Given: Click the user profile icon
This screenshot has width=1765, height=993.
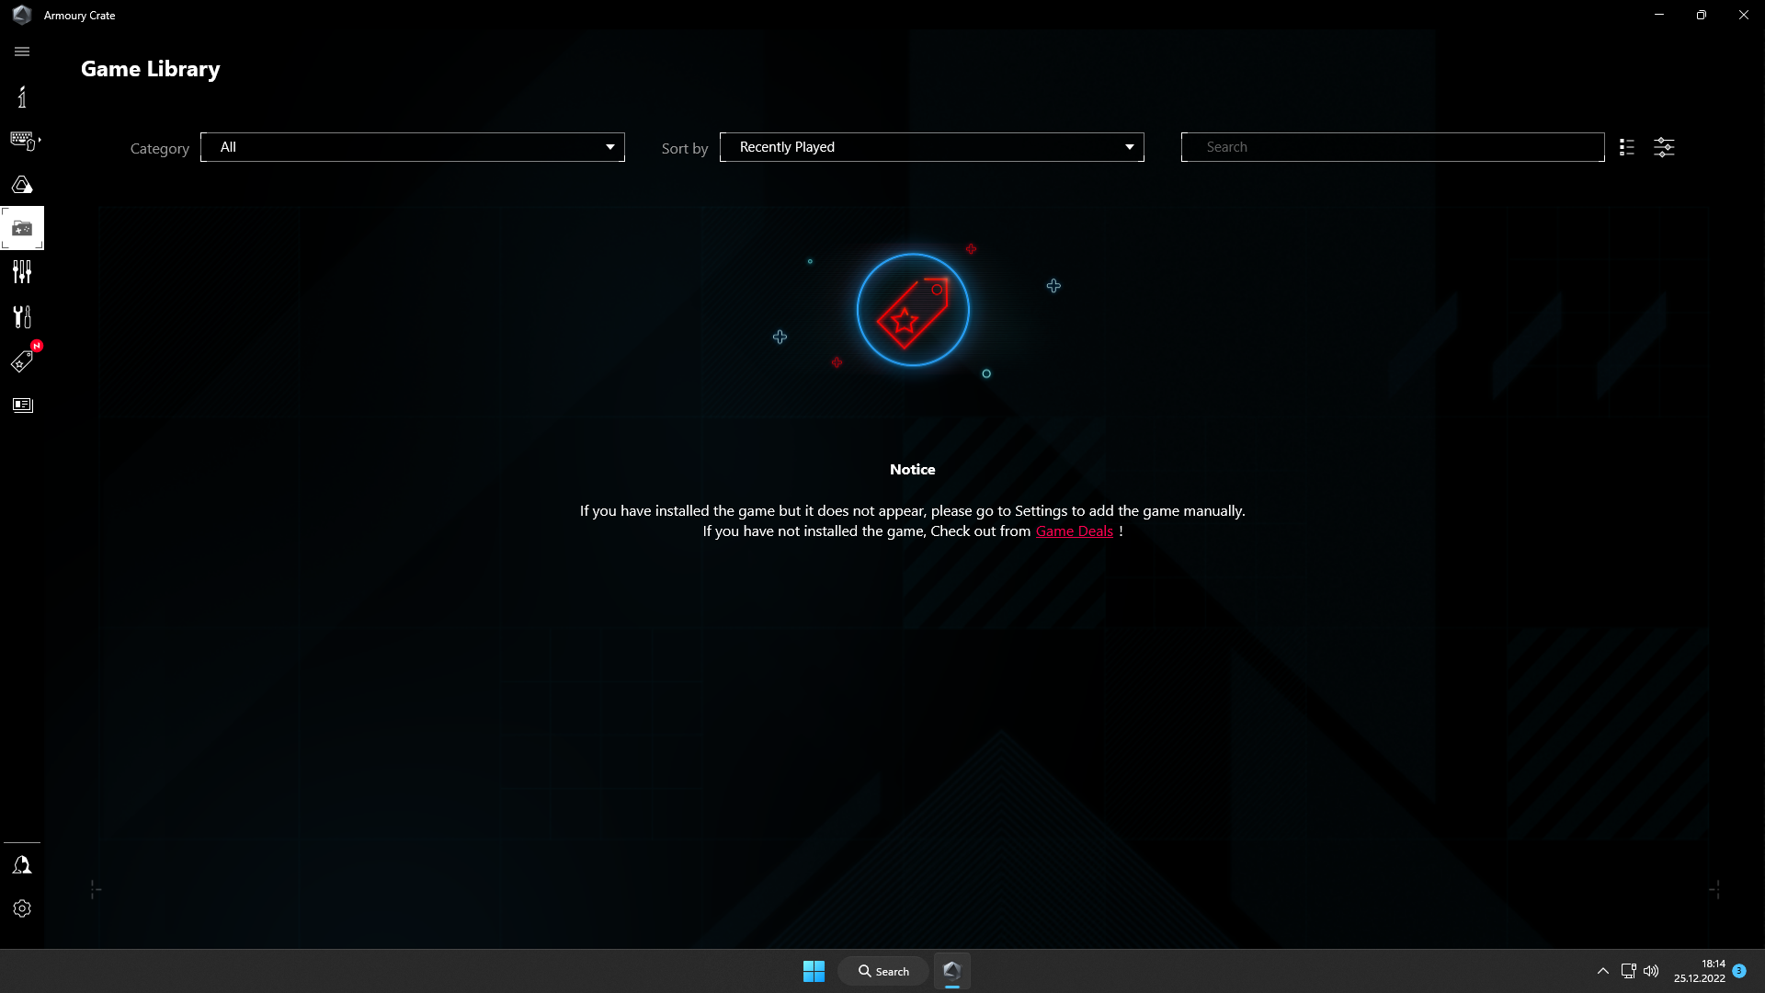Looking at the screenshot, I should (22, 864).
